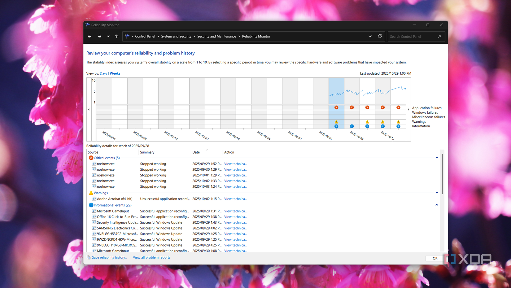This screenshot has height=288, width=511.
Task: Collapse the Critical events section
Action: (437, 157)
